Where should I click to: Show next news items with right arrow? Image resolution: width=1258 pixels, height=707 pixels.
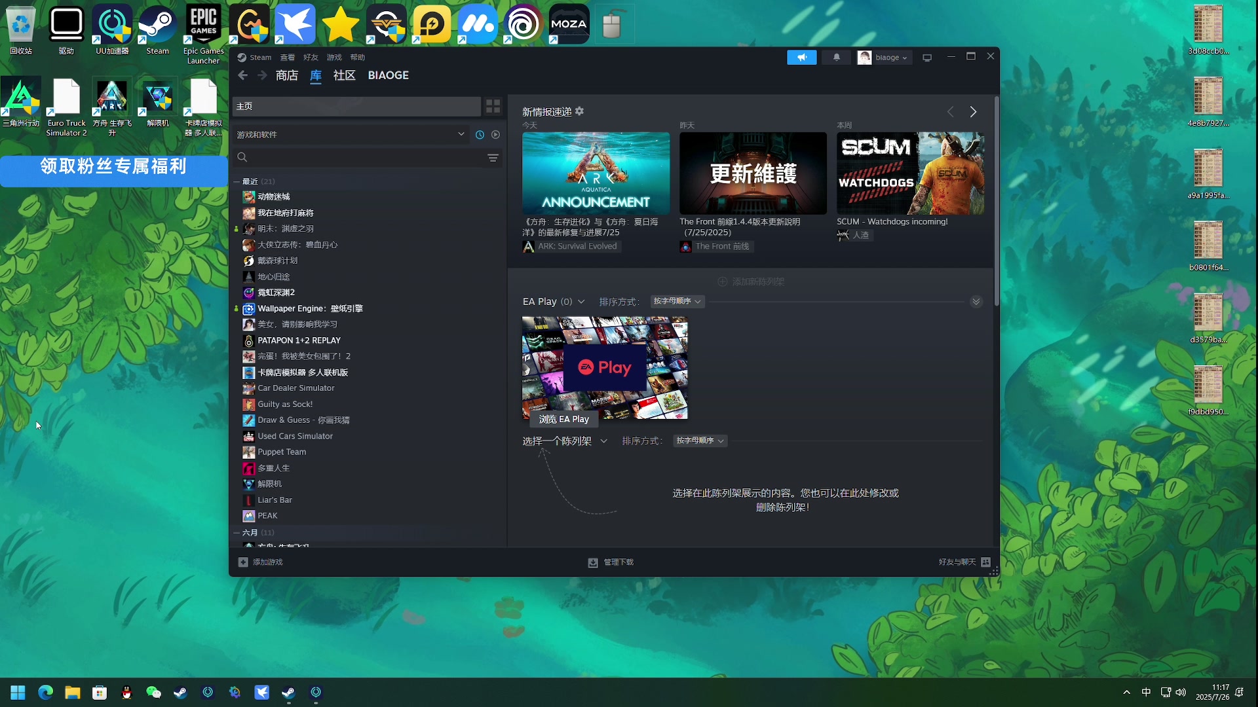[x=973, y=112]
